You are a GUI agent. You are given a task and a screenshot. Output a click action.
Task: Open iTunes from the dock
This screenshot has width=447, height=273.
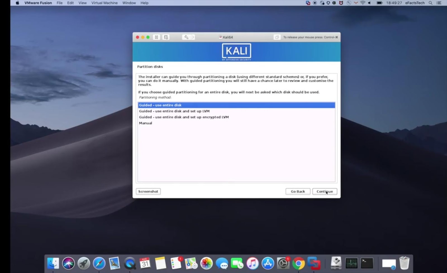point(253,263)
